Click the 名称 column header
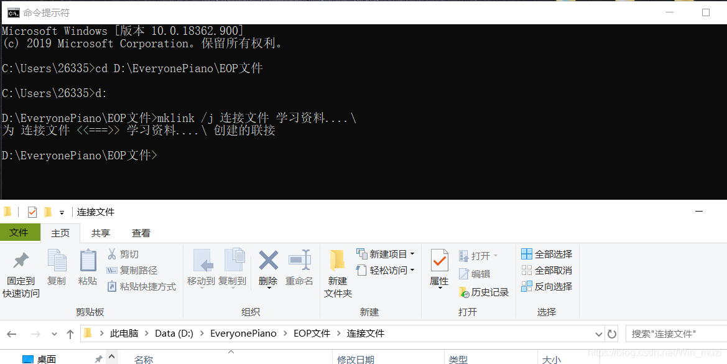 pyautogui.click(x=144, y=360)
